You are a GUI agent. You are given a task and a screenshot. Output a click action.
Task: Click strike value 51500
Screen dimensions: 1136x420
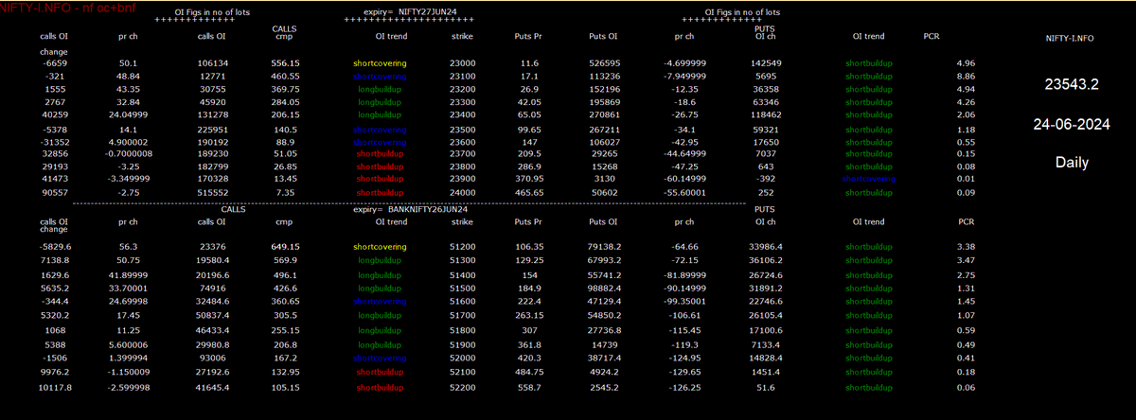[463, 289]
